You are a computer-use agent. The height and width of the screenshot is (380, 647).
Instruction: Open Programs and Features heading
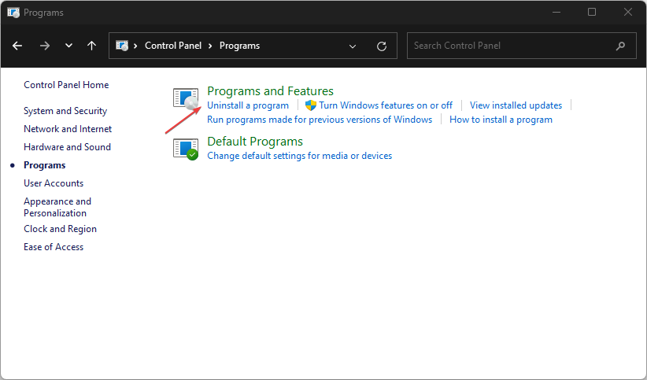pos(270,90)
